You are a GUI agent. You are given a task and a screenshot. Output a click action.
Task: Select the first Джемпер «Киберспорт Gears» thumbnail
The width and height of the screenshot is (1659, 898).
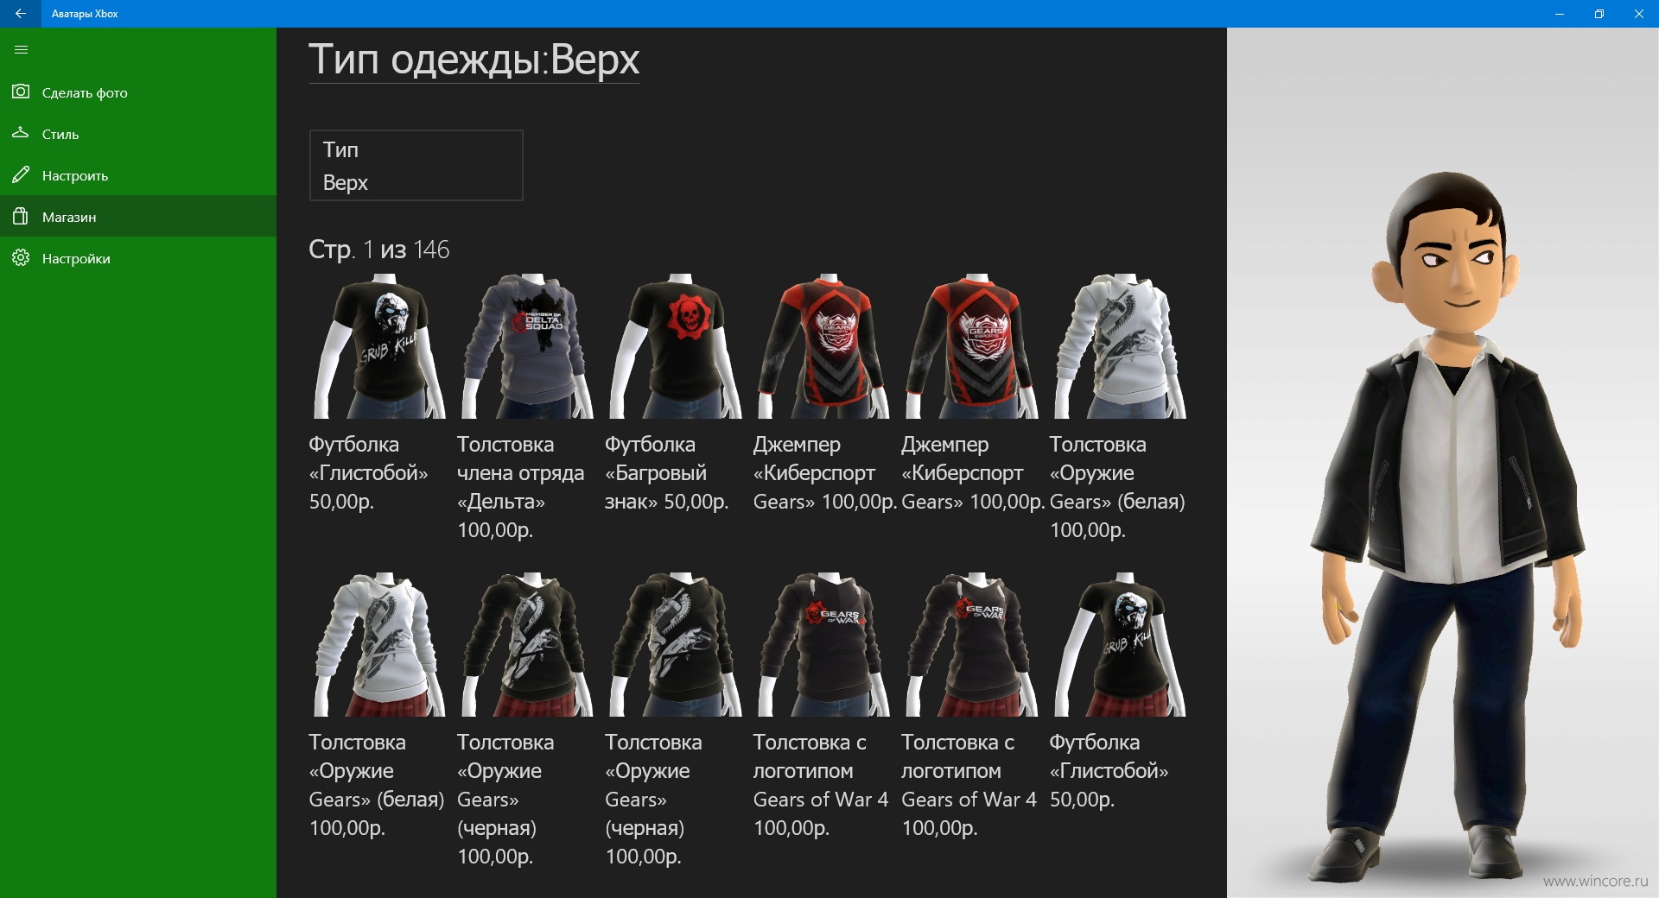(823, 346)
